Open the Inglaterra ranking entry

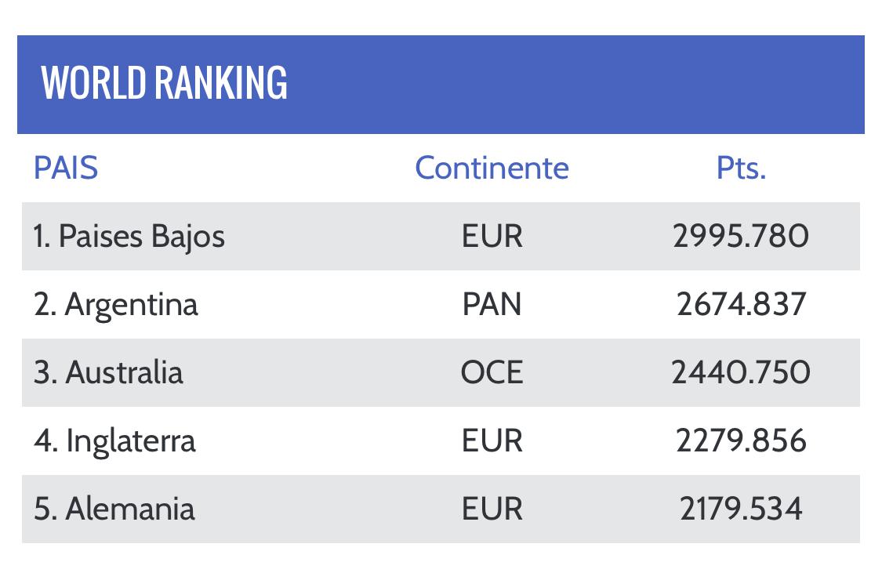[114, 440]
